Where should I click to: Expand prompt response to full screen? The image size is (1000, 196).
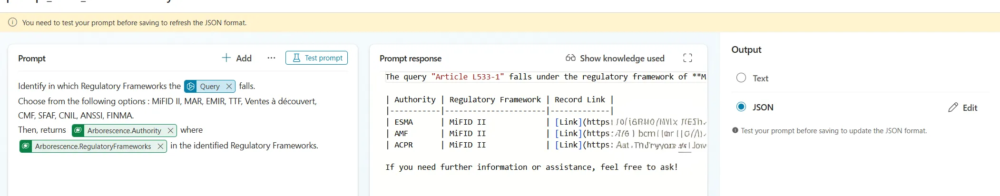coord(687,58)
